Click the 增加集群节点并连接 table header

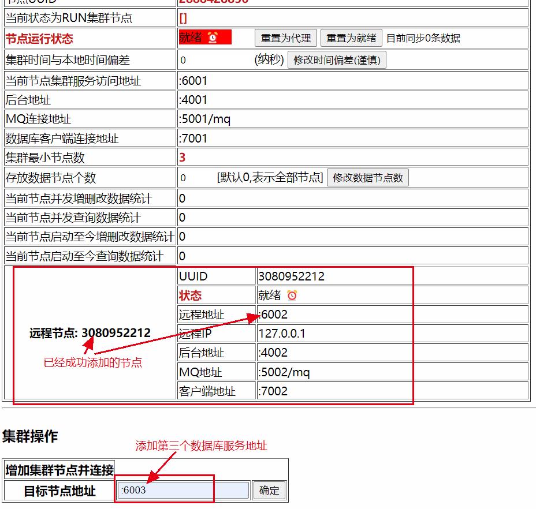(x=59, y=470)
